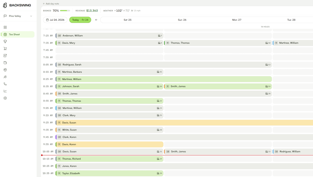Image resolution: width=313 pixels, height=177 pixels.
Task: Open the Martinez, William 9:05 AM booking
Action: click(x=109, y=108)
